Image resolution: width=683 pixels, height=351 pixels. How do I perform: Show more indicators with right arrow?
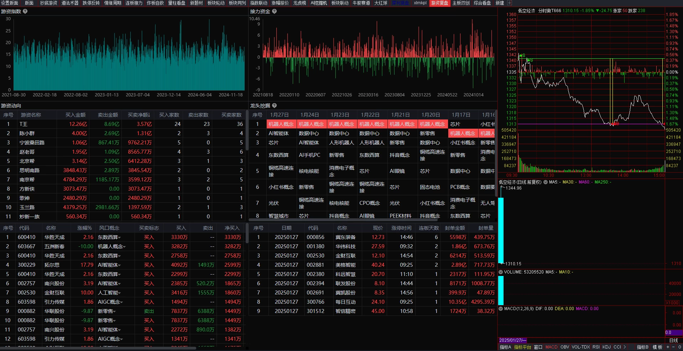[625, 347]
